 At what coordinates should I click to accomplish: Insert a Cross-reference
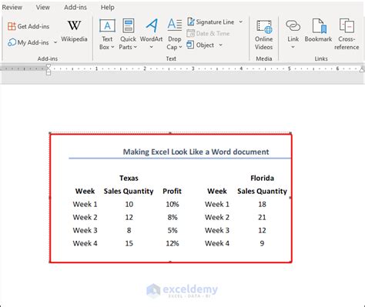click(x=347, y=35)
